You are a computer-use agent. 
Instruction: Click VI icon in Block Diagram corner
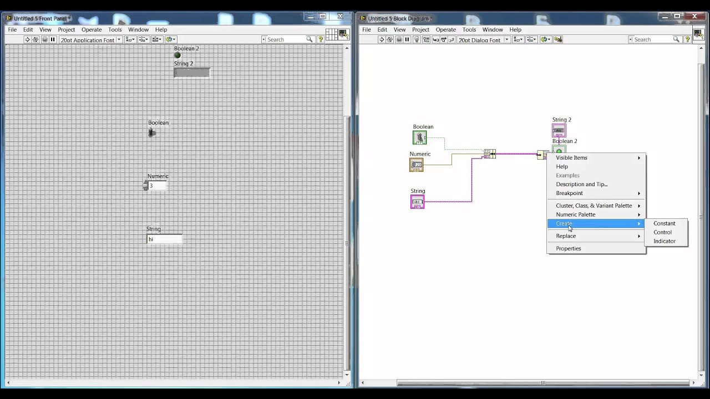(699, 35)
